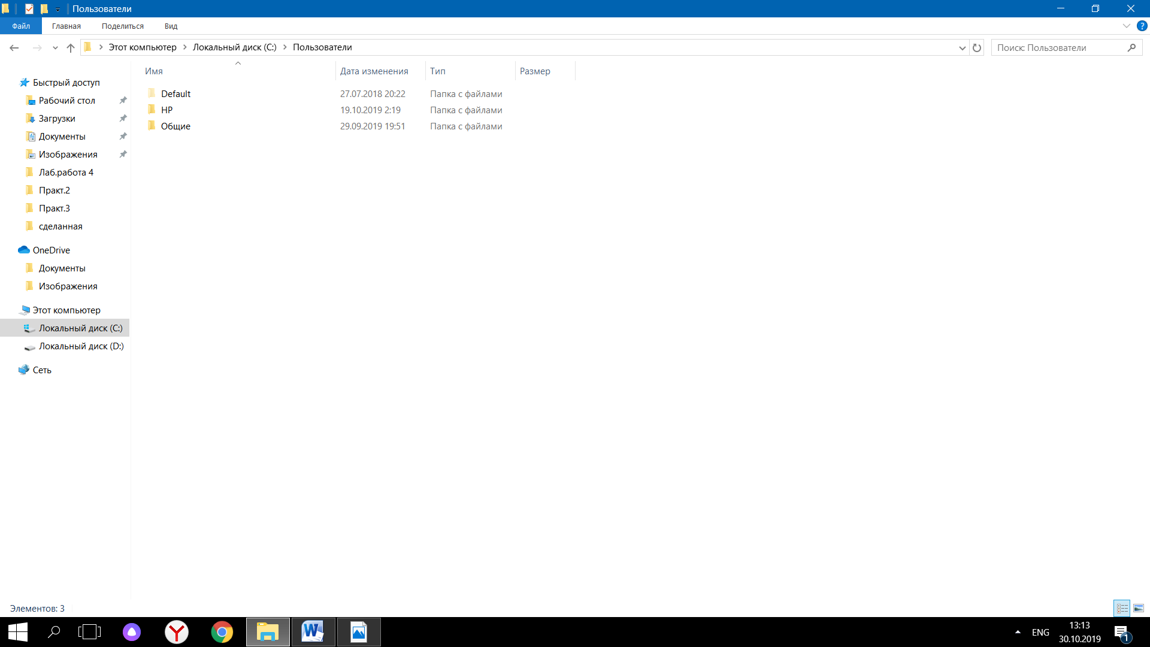Viewport: 1150px width, 647px height.
Task: Open Рабочий стол in quick access
Action: coord(67,101)
